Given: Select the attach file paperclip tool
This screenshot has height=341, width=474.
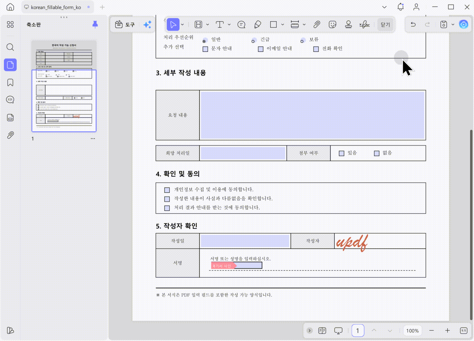Looking at the screenshot, I should 317,25.
